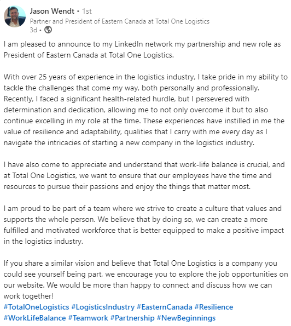The height and width of the screenshot is (326, 291).
Task: Click the 3d post timestamp
Action: click(33, 30)
